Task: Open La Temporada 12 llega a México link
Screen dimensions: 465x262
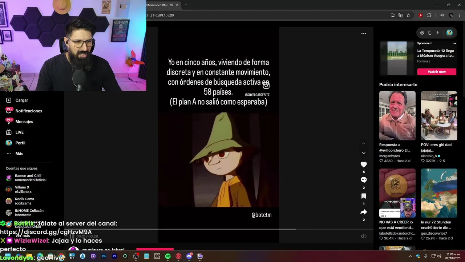Action: click(436, 53)
